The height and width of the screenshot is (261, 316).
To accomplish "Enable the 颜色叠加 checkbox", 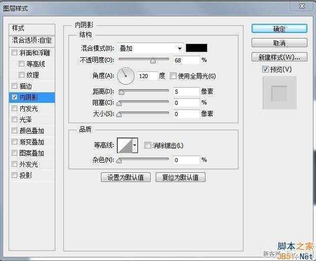I will (14, 131).
